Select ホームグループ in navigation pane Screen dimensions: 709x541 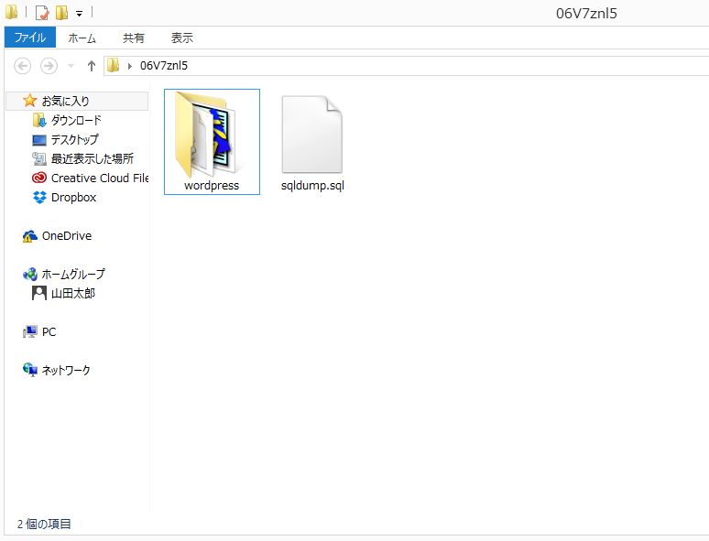pyautogui.click(x=73, y=274)
